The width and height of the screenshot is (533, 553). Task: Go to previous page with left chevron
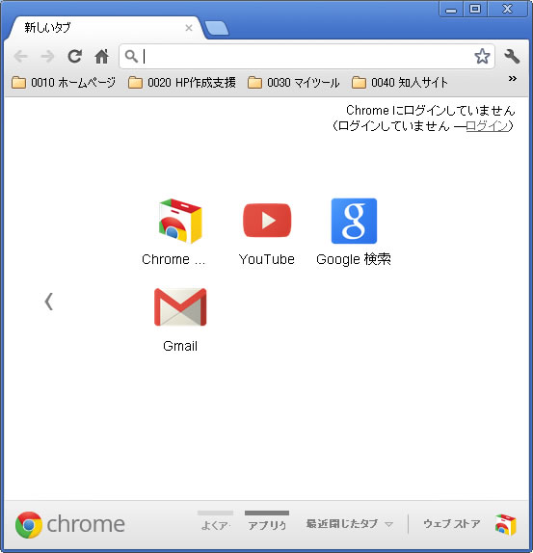click(49, 302)
